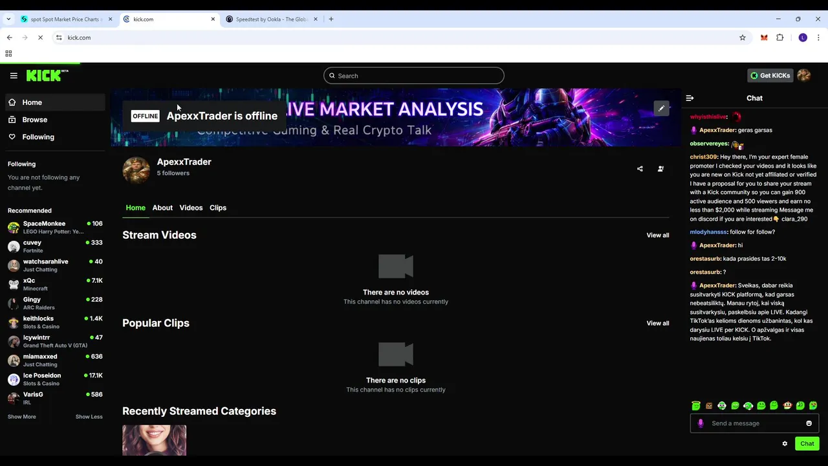Collapse the chat panel arrow icon
Screen dimensions: 828x466
[x=690, y=98]
